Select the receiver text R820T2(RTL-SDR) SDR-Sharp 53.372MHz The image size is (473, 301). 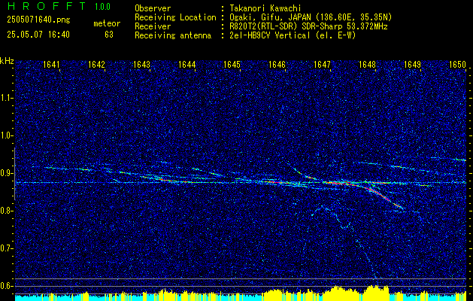(x=308, y=26)
